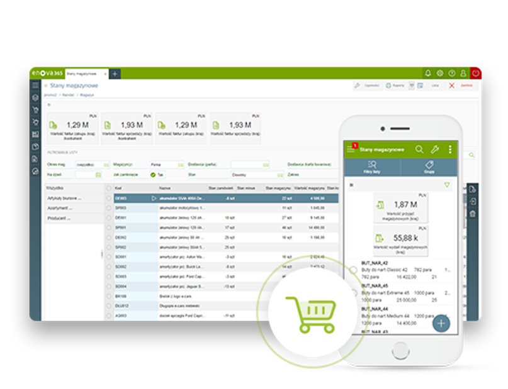Click the user profile icon
Screen dimensions: 508x389
pos(463,73)
